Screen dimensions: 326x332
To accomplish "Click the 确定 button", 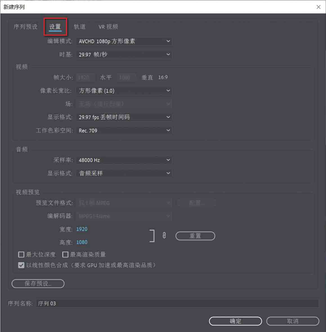I will coord(235,321).
